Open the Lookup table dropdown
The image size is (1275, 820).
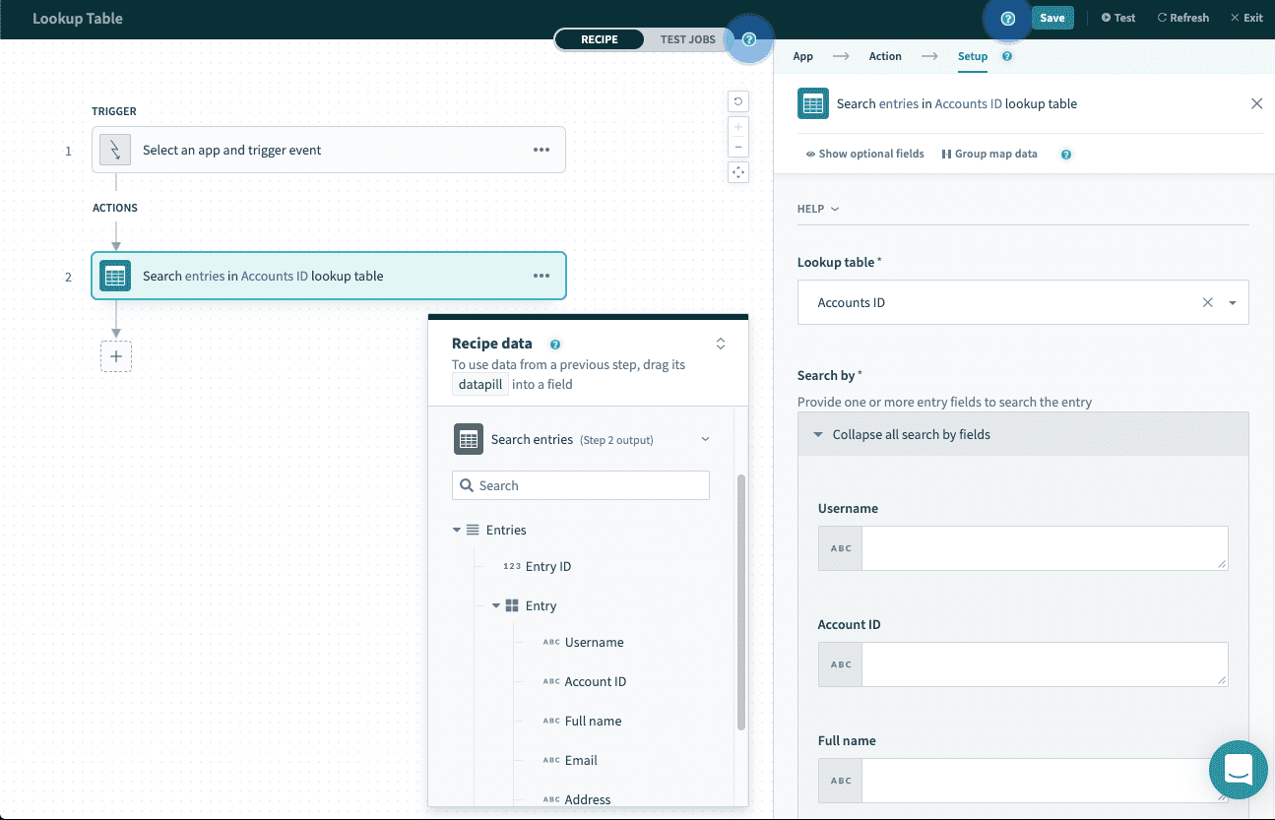point(1232,302)
